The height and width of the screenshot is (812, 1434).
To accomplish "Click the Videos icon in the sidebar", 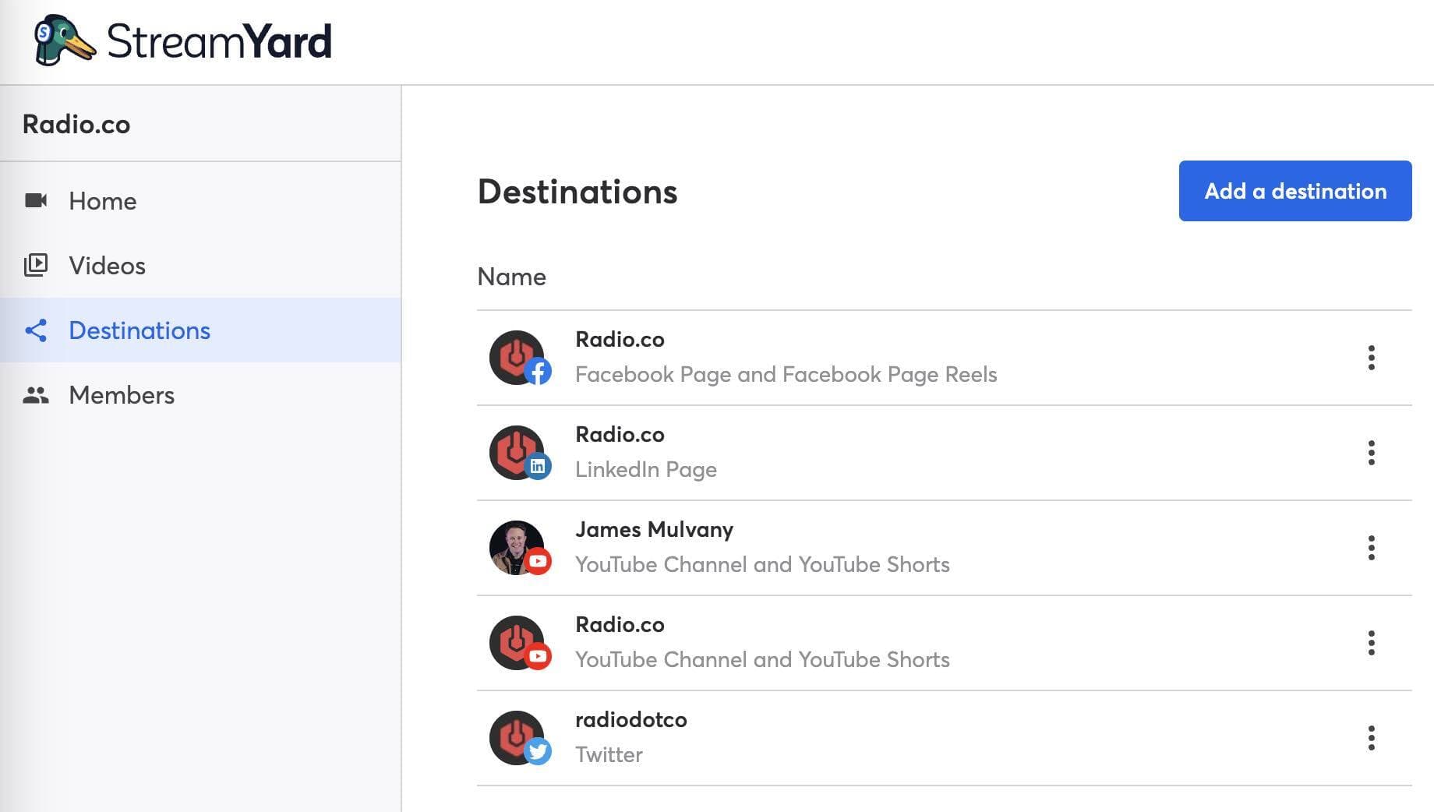I will tap(37, 265).
